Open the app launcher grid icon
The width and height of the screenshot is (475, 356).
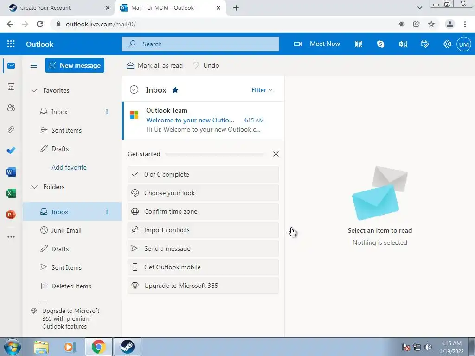coord(11,44)
